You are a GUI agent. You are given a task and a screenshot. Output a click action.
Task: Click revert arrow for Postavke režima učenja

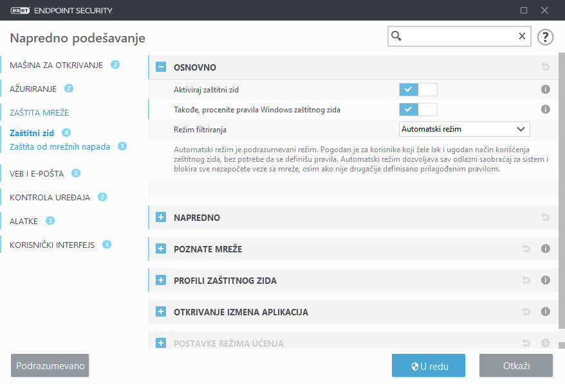(x=526, y=343)
